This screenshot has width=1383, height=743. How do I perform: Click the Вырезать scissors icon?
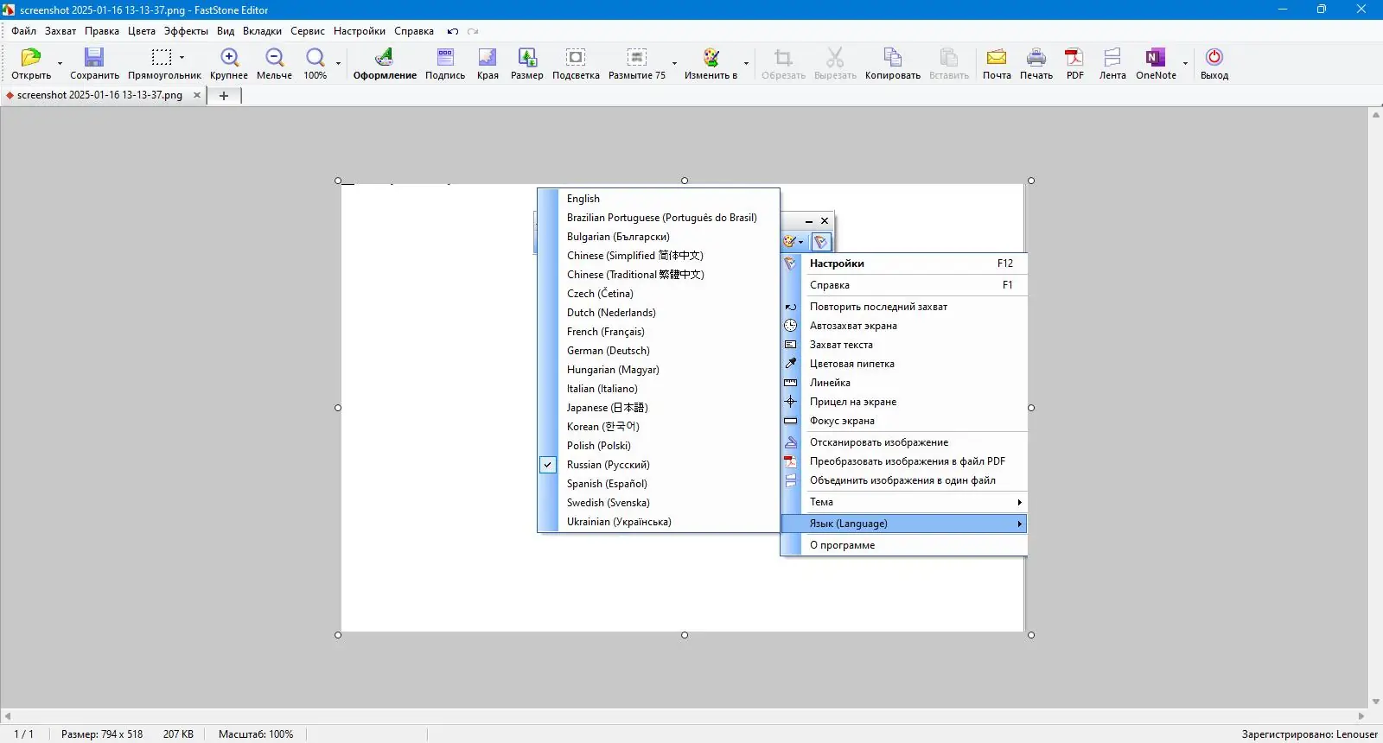click(x=835, y=58)
